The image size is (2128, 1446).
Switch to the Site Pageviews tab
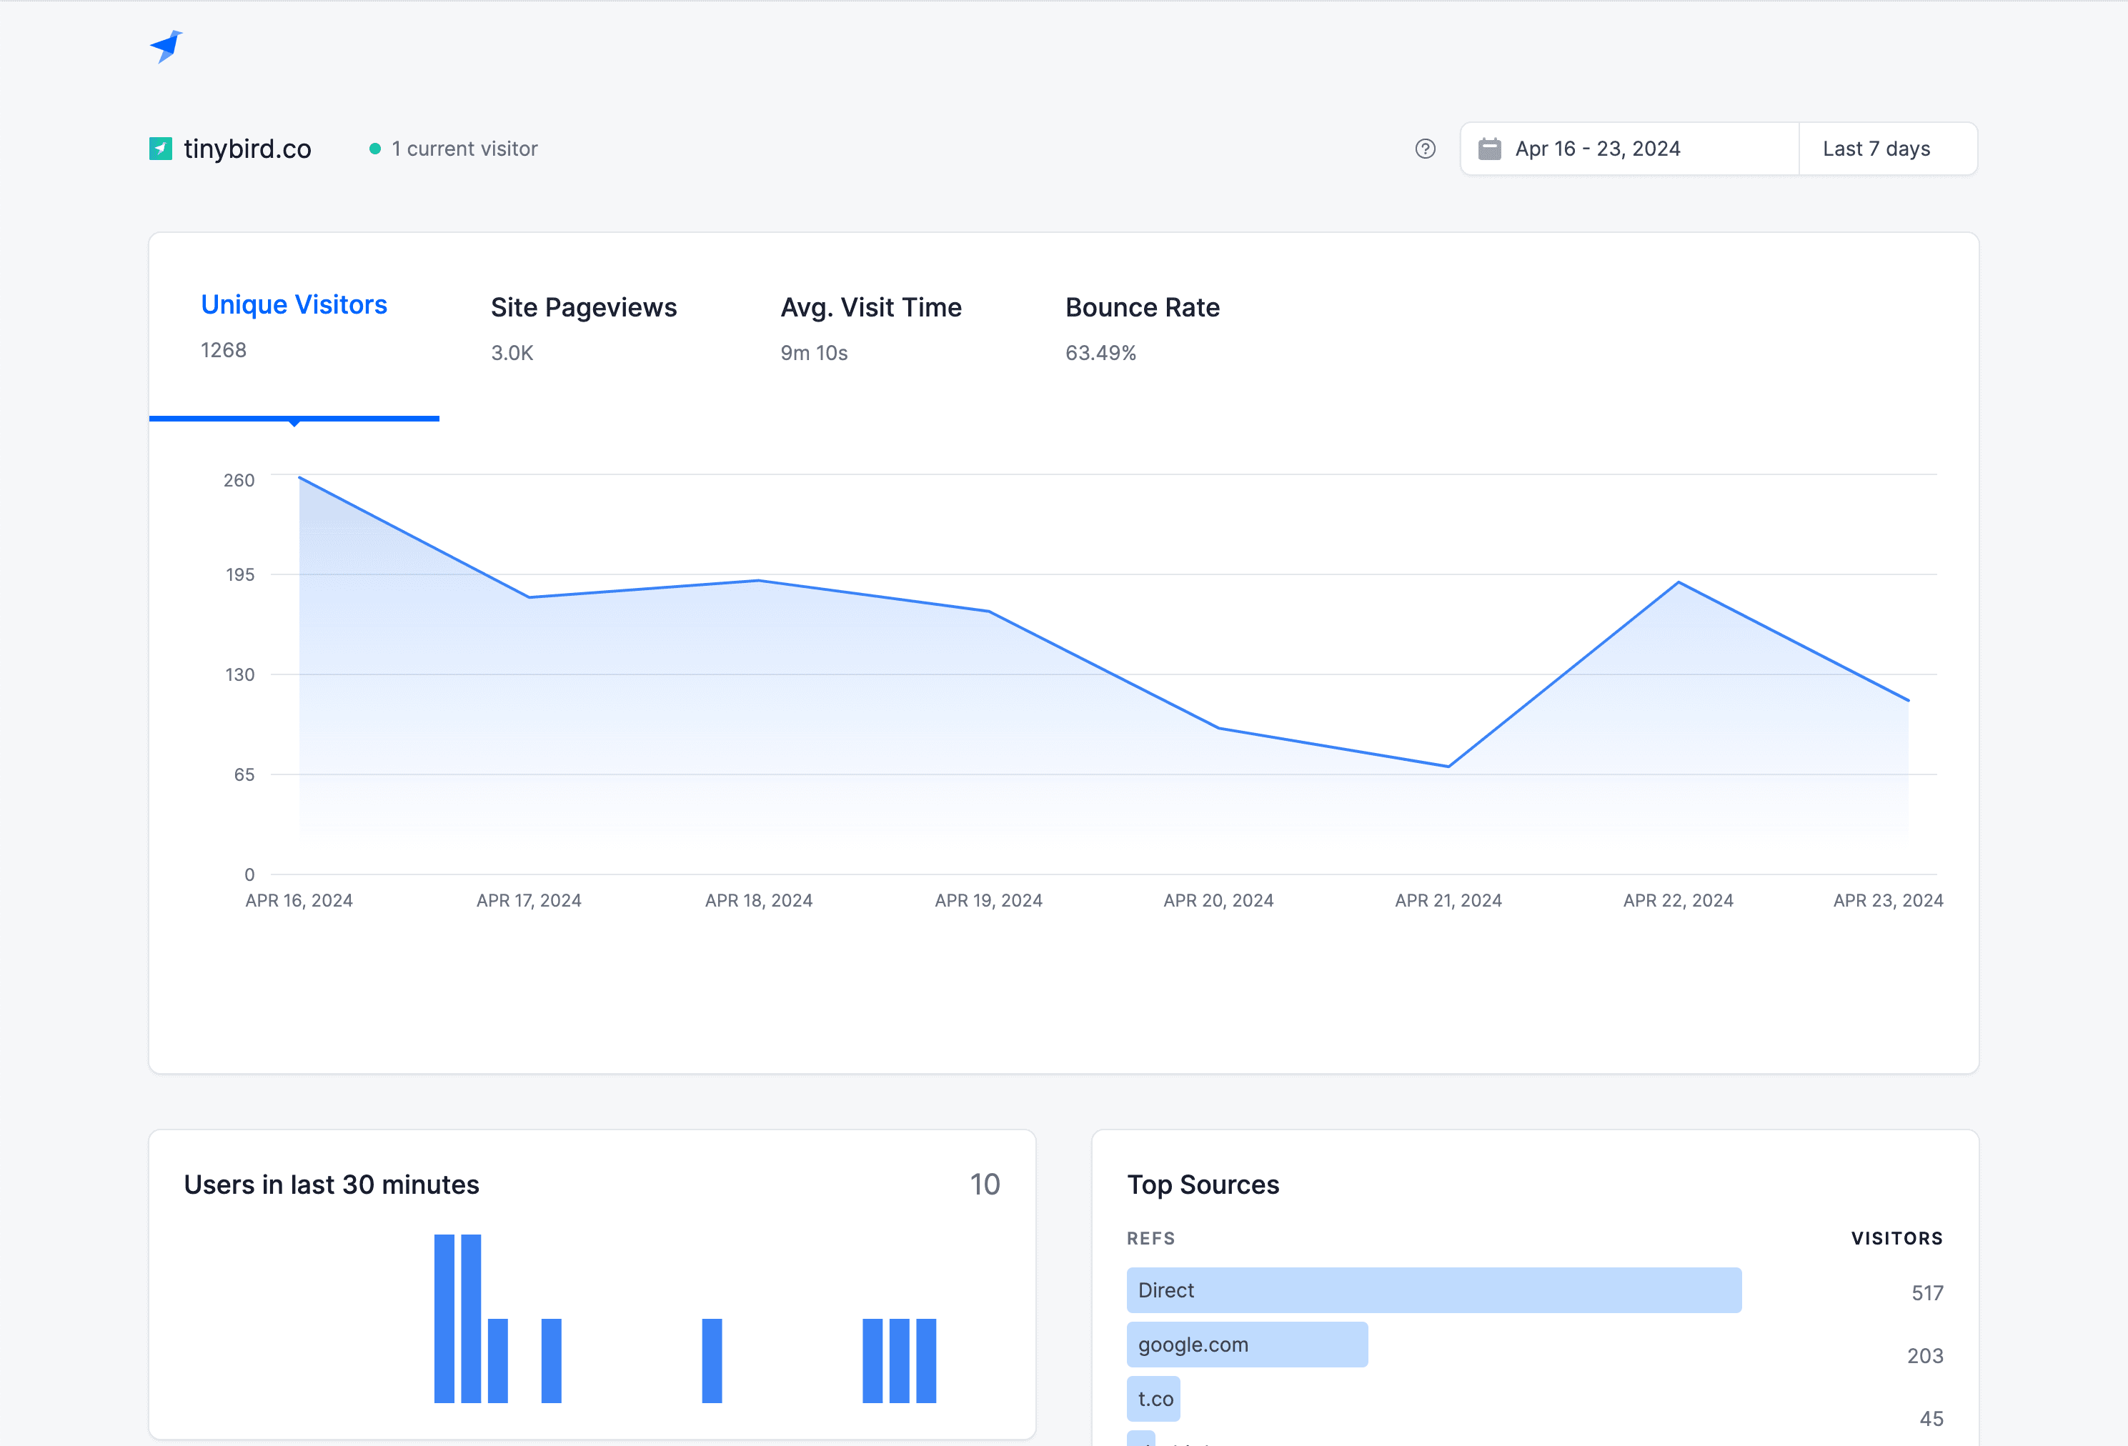(583, 328)
